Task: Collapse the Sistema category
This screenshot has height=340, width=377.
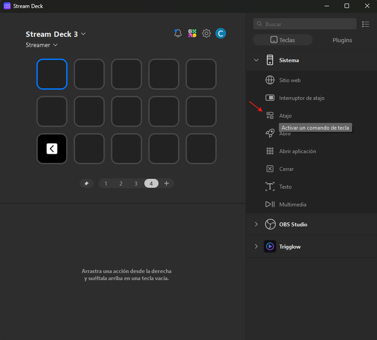Action: [x=256, y=60]
